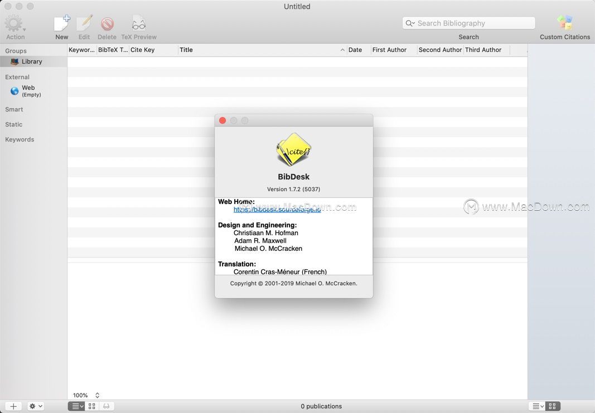Click the Keywords group heading

(x=20, y=139)
